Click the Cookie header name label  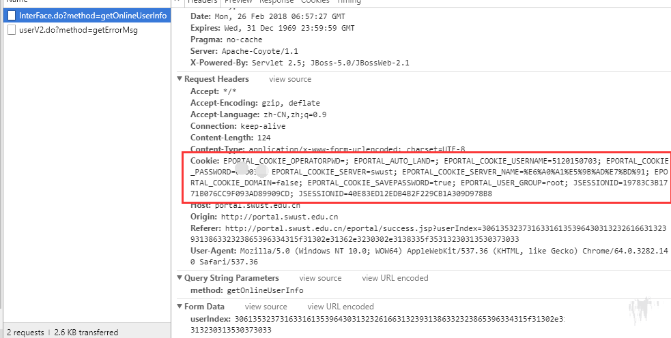pyautogui.click(x=205, y=161)
